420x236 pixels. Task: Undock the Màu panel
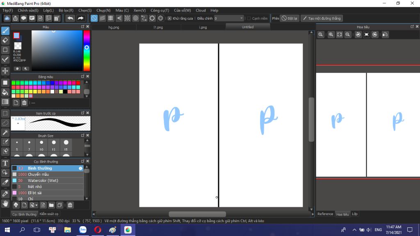[82, 27]
